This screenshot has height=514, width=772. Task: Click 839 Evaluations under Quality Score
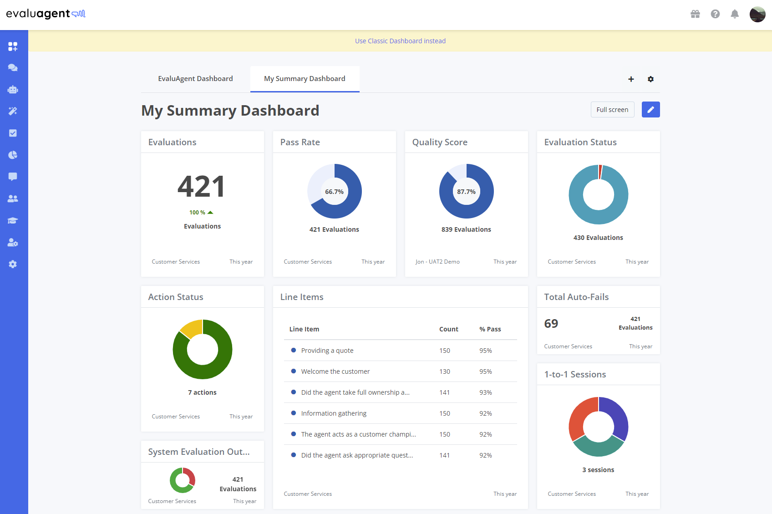click(x=466, y=229)
